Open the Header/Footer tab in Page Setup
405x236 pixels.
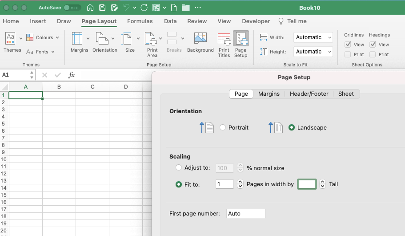click(309, 94)
